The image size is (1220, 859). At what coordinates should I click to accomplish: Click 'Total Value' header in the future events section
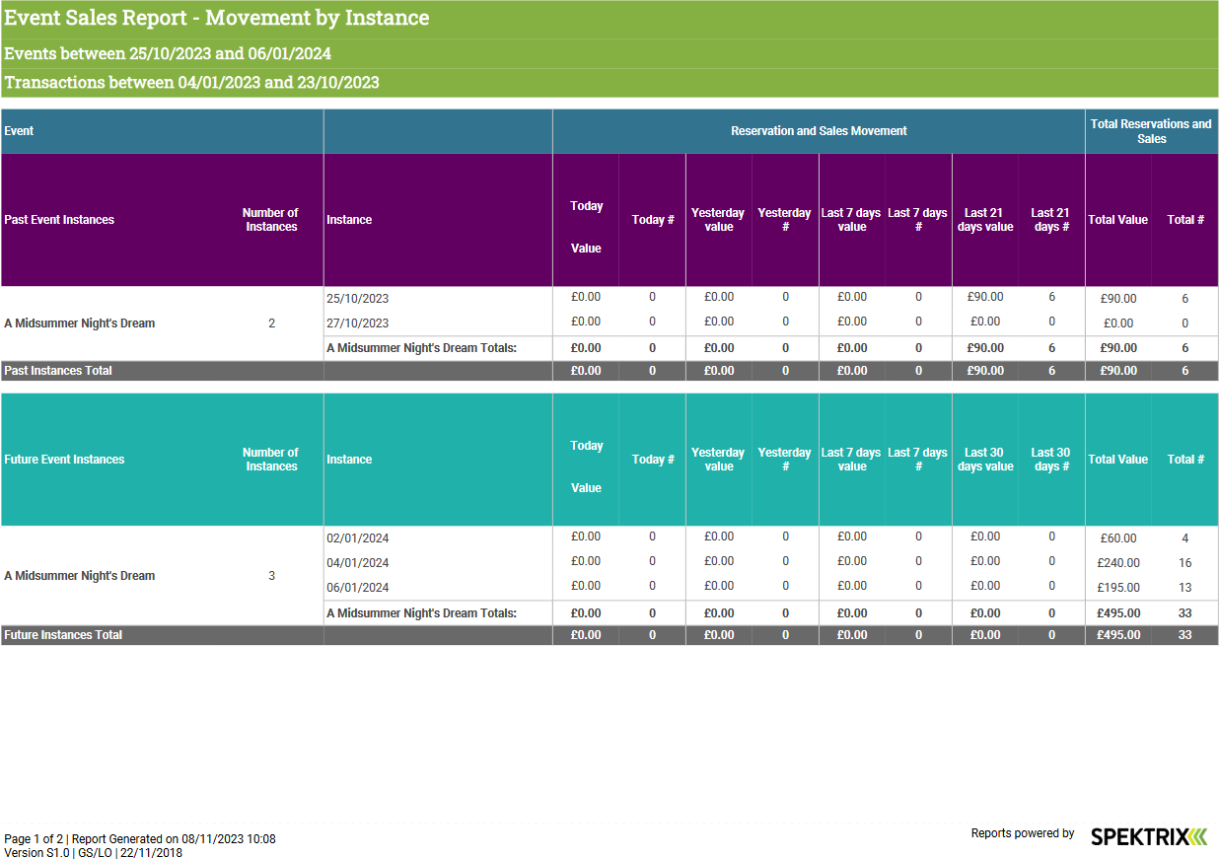(1117, 460)
